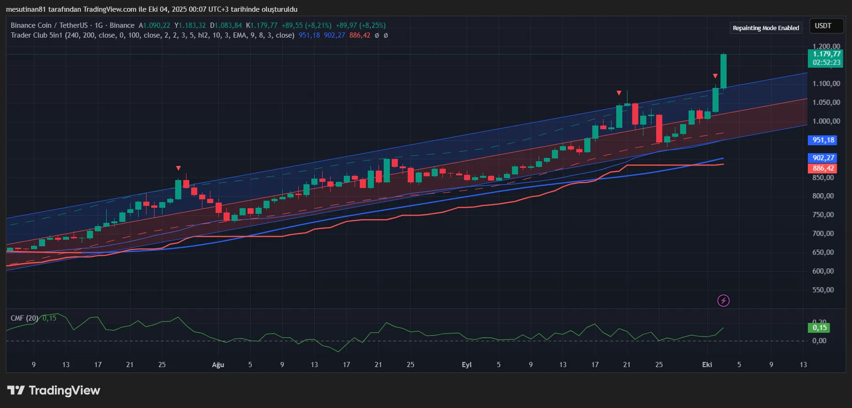852x408 pixels.
Task: Click the "Ağu" month label on time axis
Action: coord(218,365)
